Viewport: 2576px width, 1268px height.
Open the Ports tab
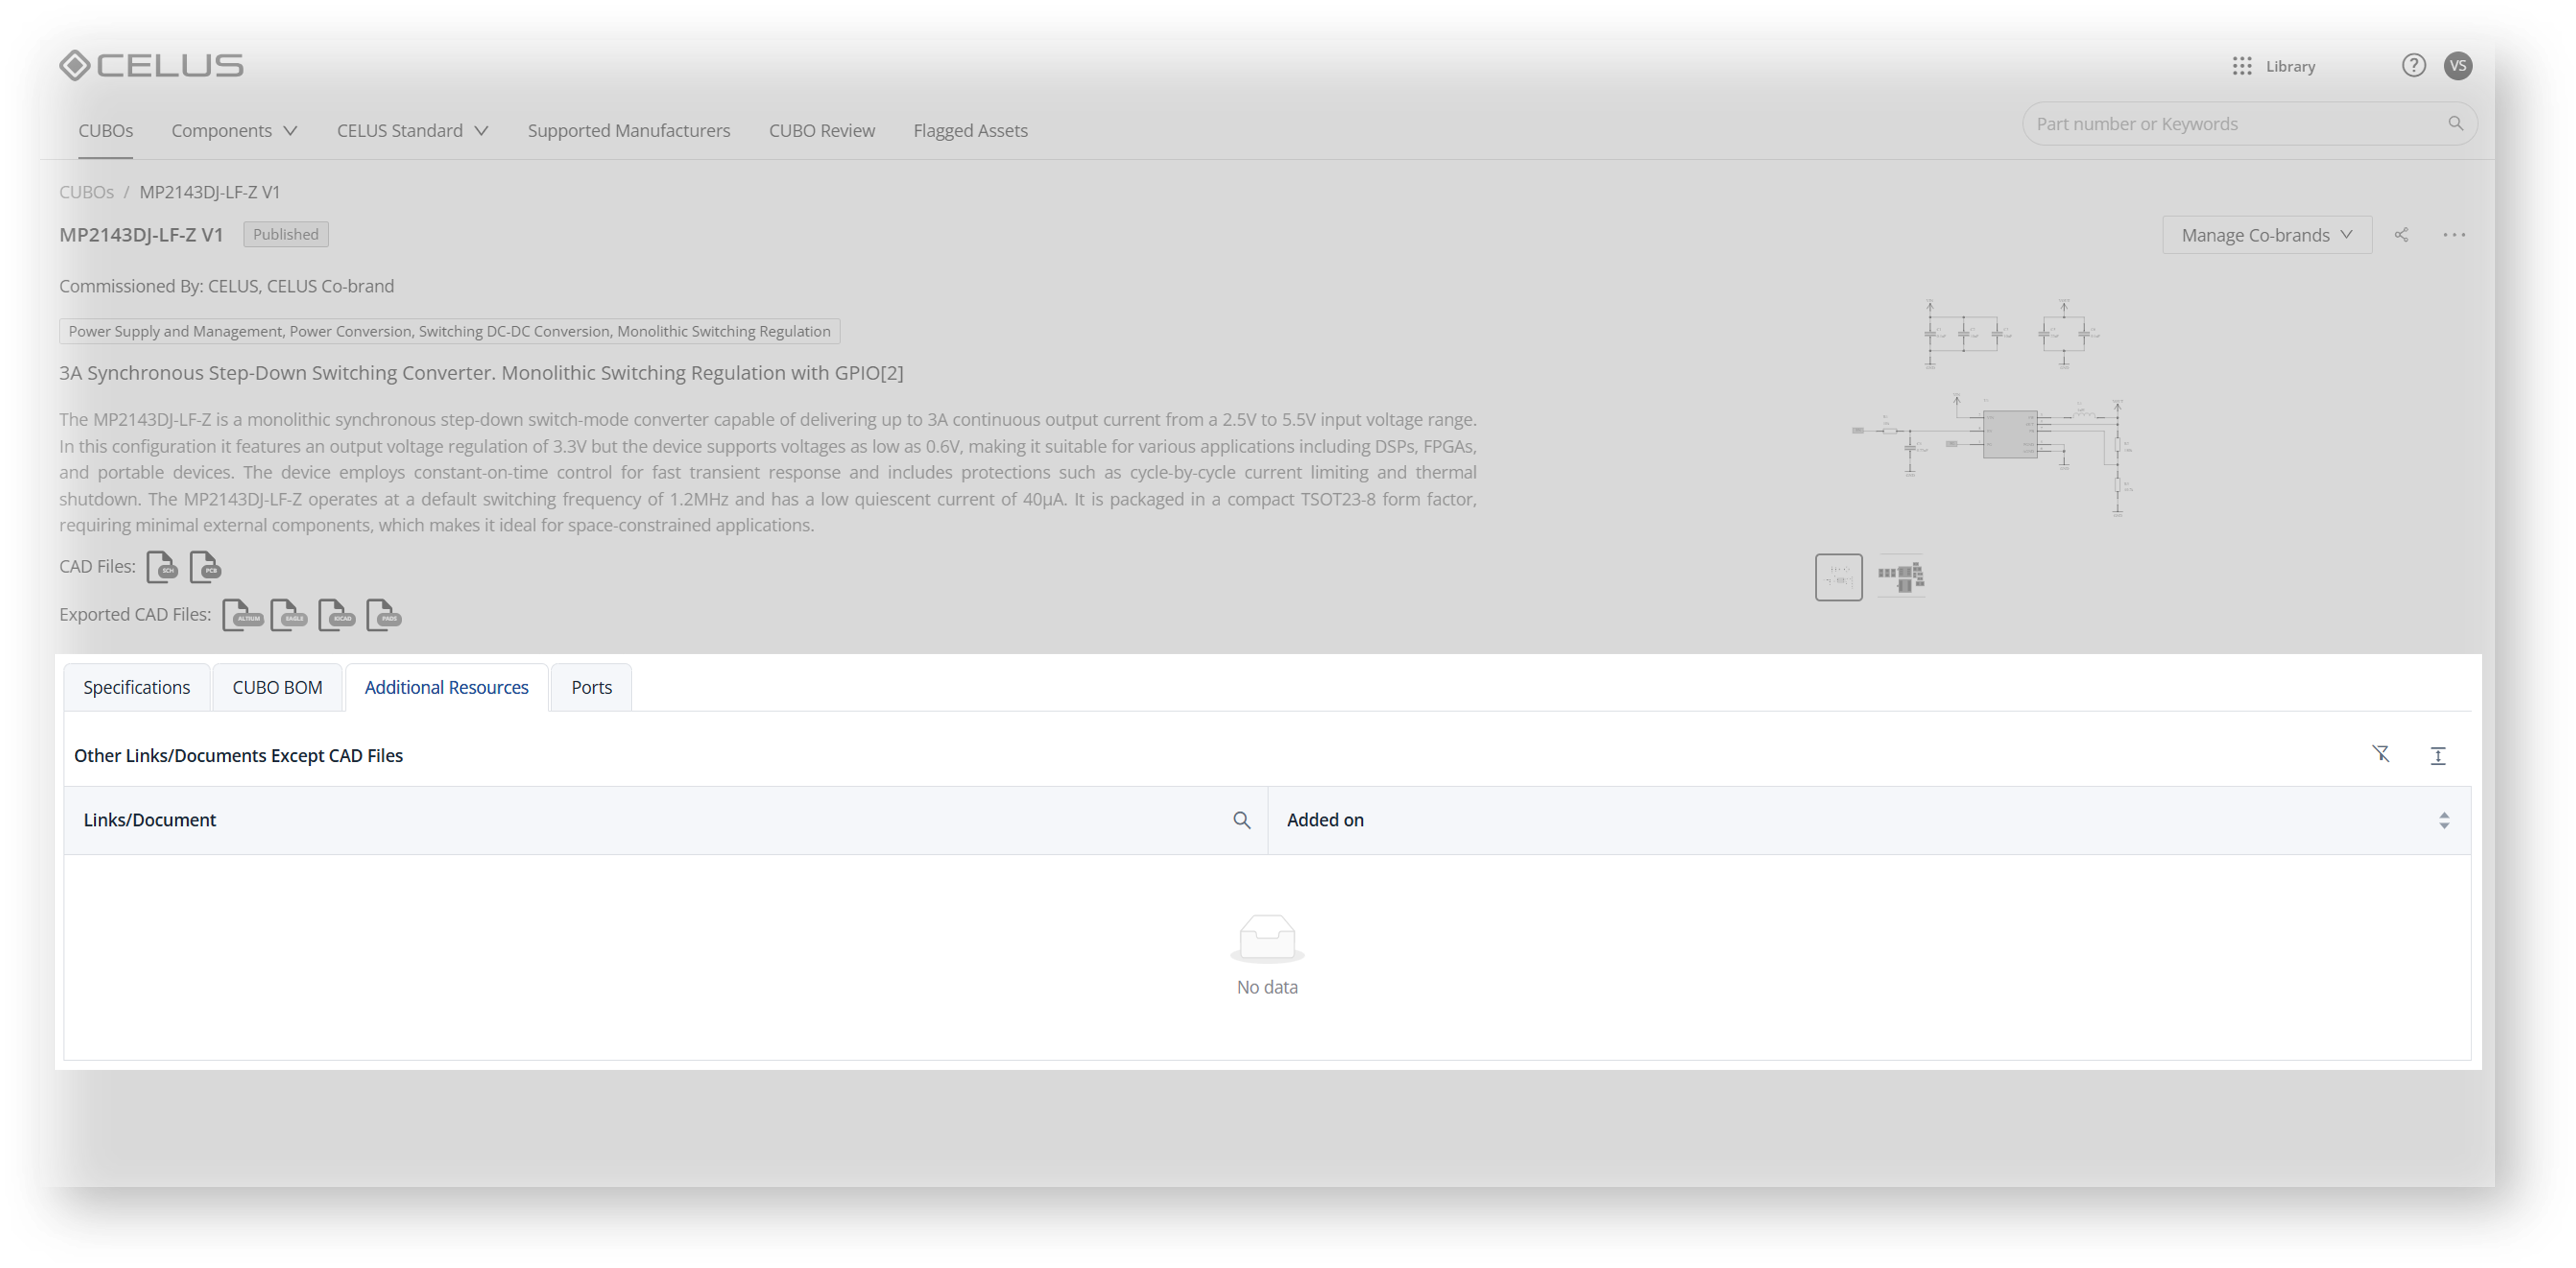[591, 687]
